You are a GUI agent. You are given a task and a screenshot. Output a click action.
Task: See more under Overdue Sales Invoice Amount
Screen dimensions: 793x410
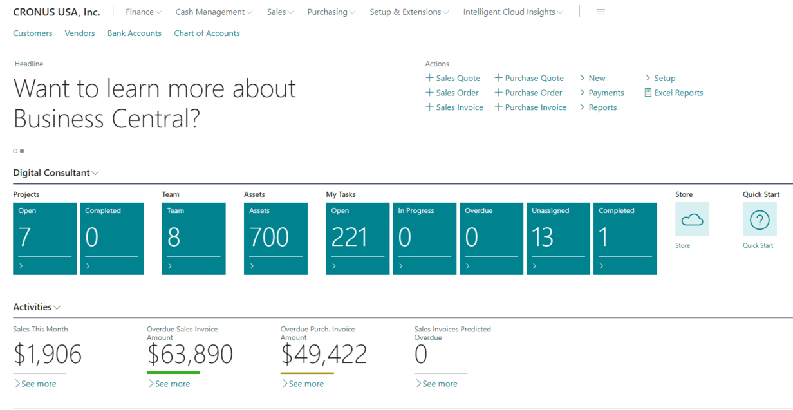click(169, 384)
